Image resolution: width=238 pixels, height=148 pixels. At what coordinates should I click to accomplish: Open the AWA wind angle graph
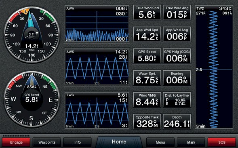tap(97, 24)
